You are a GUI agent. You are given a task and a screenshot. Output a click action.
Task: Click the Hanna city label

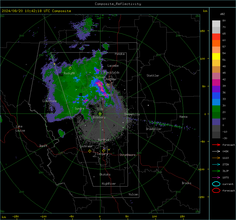[x=183, y=117]
